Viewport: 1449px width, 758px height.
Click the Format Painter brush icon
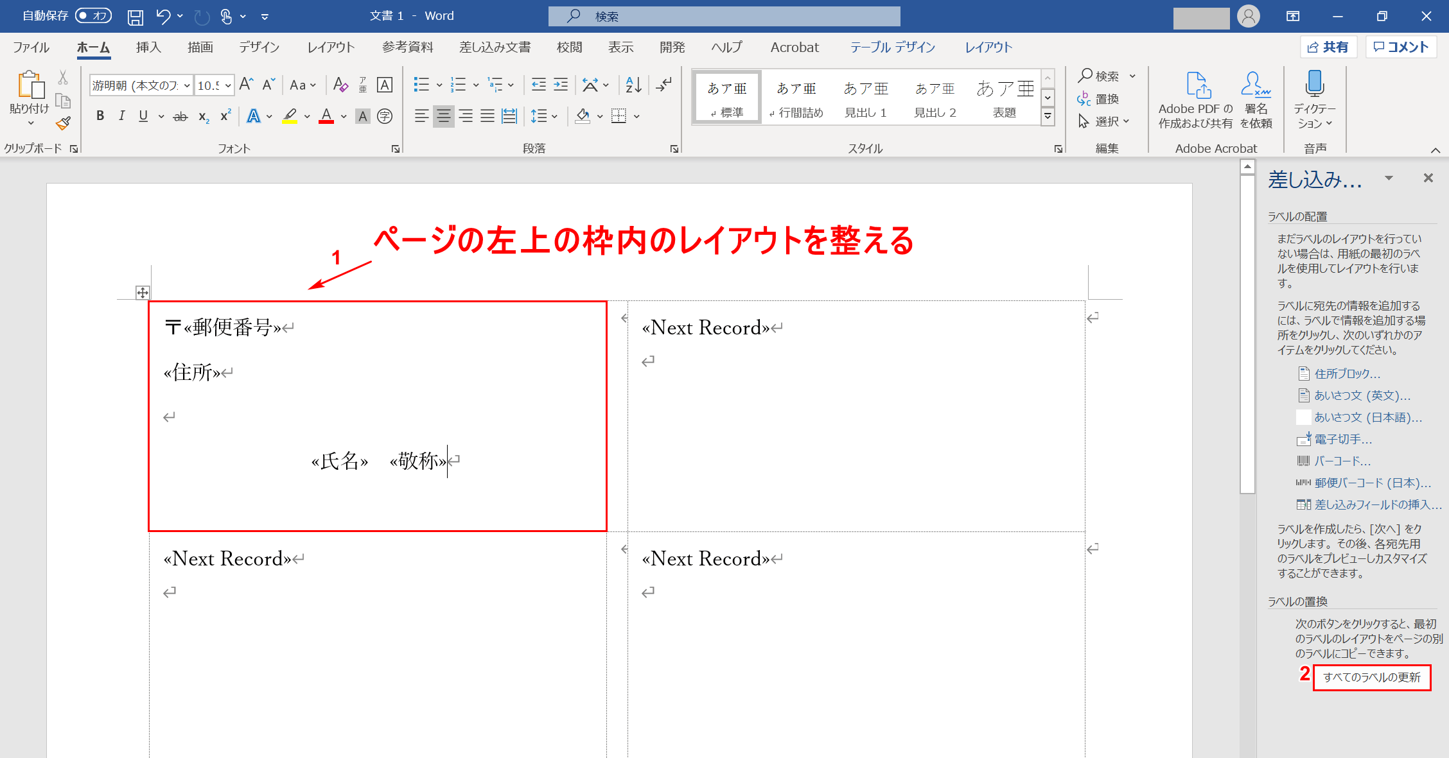pyautogui.click(x=63, y=123)
